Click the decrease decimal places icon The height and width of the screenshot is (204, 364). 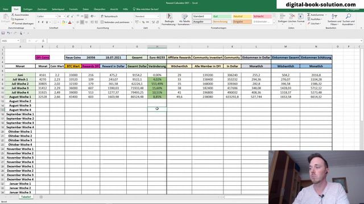tap(157, 22)
